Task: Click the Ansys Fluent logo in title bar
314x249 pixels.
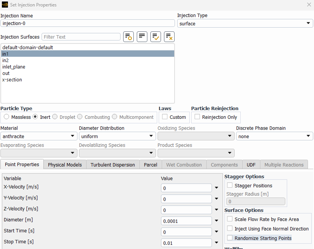Action: coord(5,5)
